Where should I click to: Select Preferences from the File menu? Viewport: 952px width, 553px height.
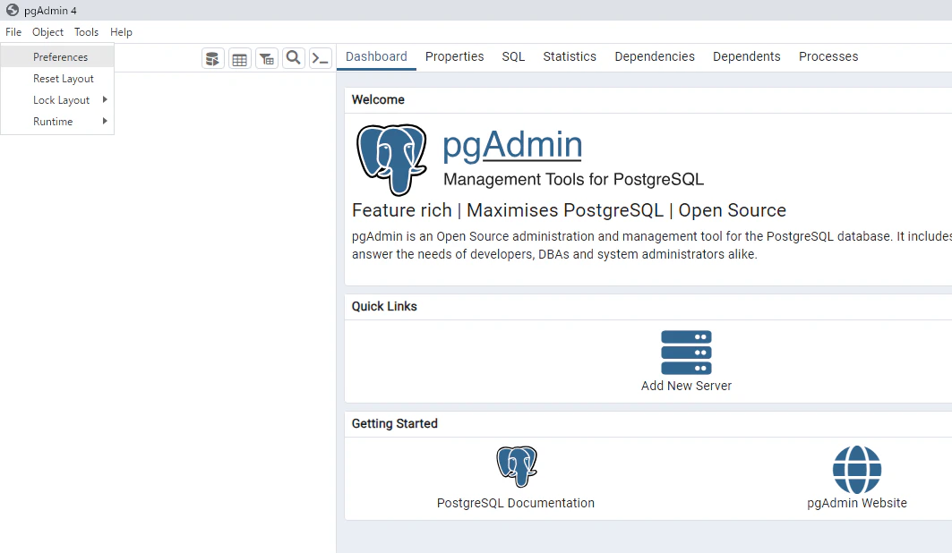coord(57,57)
